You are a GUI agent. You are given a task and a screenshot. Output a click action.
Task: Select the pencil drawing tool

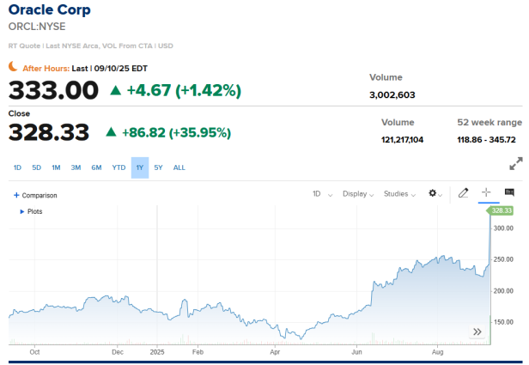click(x=463, y=193)
